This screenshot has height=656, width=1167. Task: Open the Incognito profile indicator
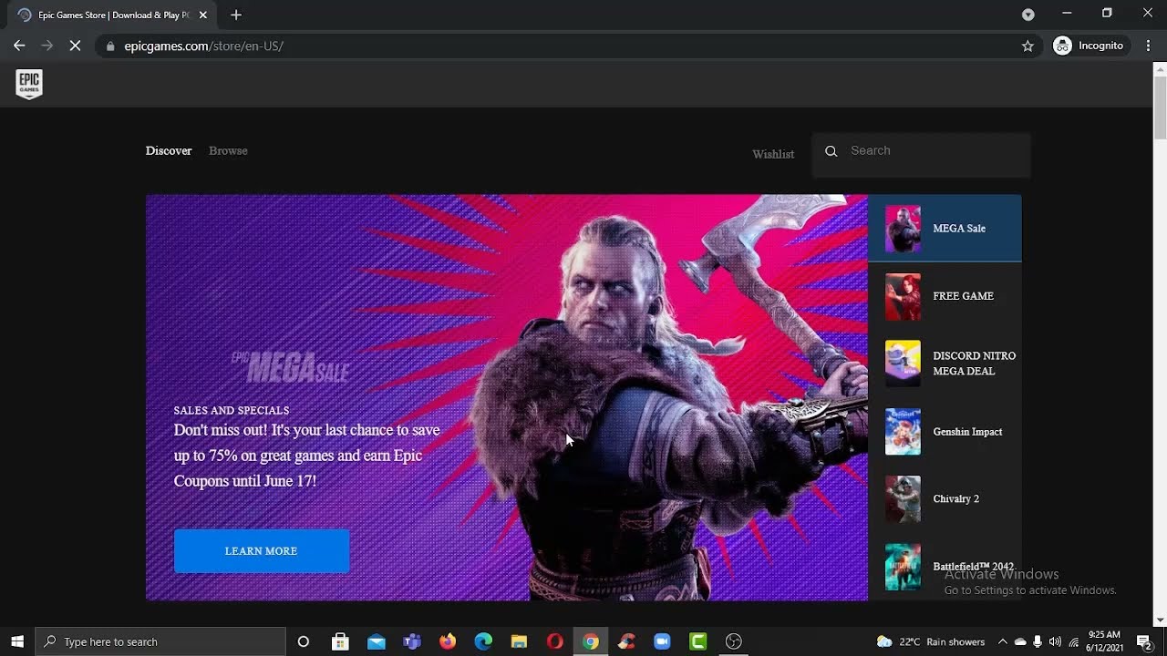coord(1089,46)
